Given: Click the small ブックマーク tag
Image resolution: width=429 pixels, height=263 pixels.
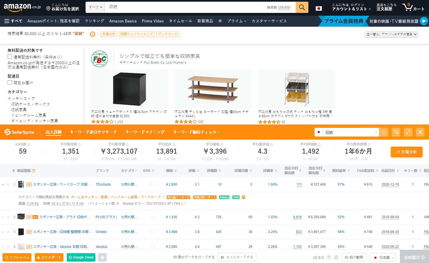Looking at the screenshot, I should [x=168, y=34].
